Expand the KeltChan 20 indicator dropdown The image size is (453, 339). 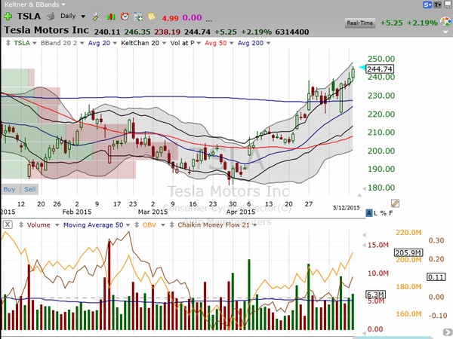coord(164,43)
